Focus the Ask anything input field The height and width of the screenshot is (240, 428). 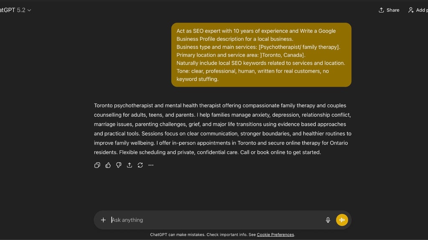click(x=209, y=220)
